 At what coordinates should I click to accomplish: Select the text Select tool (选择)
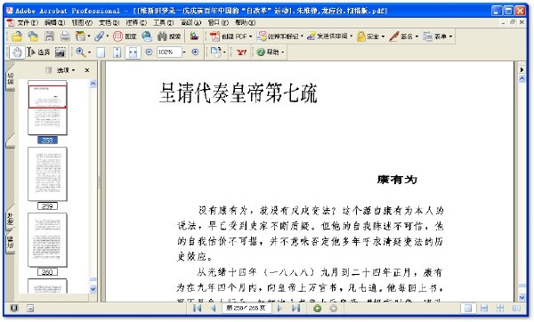38,52
